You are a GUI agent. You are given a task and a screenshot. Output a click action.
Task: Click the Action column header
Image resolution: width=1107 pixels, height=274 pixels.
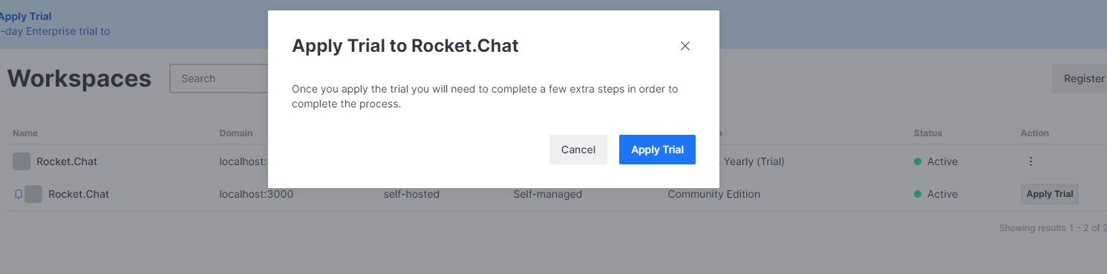point(1035,133)
